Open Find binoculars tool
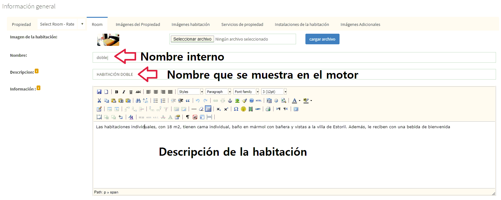The image size is (501, 200). pos(138,100)
